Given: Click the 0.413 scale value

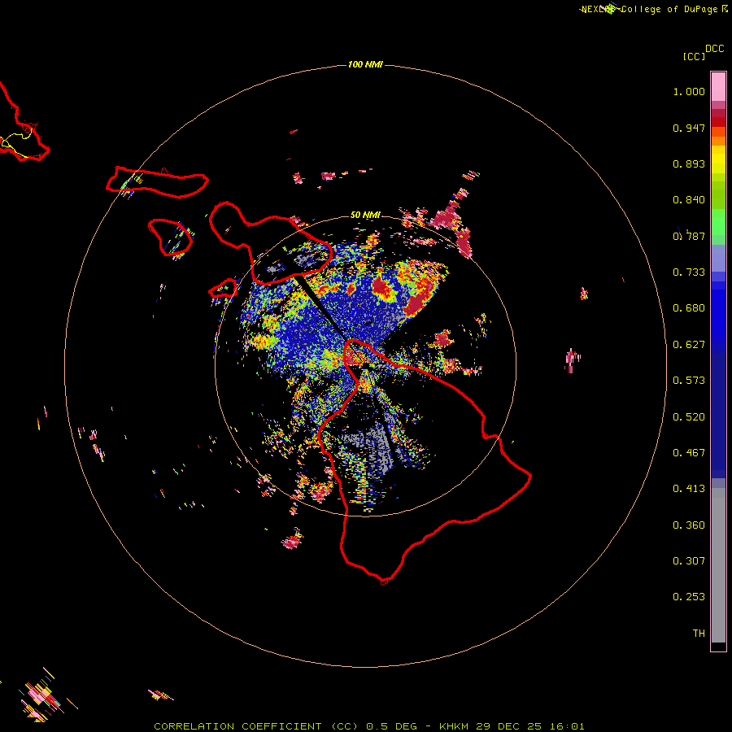Looking at the screenshot, I should 689,489.
